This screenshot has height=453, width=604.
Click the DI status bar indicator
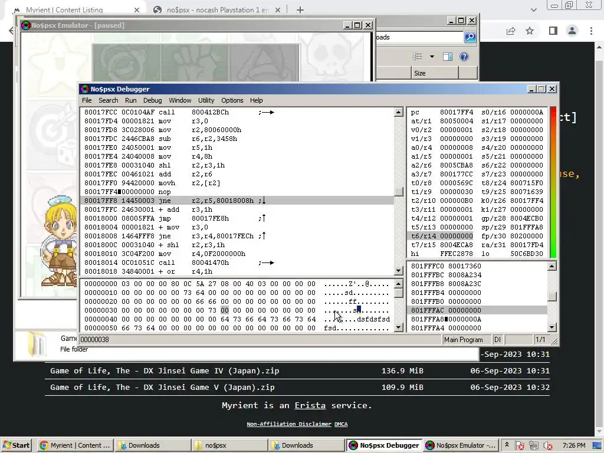click(x=497, y=340)
